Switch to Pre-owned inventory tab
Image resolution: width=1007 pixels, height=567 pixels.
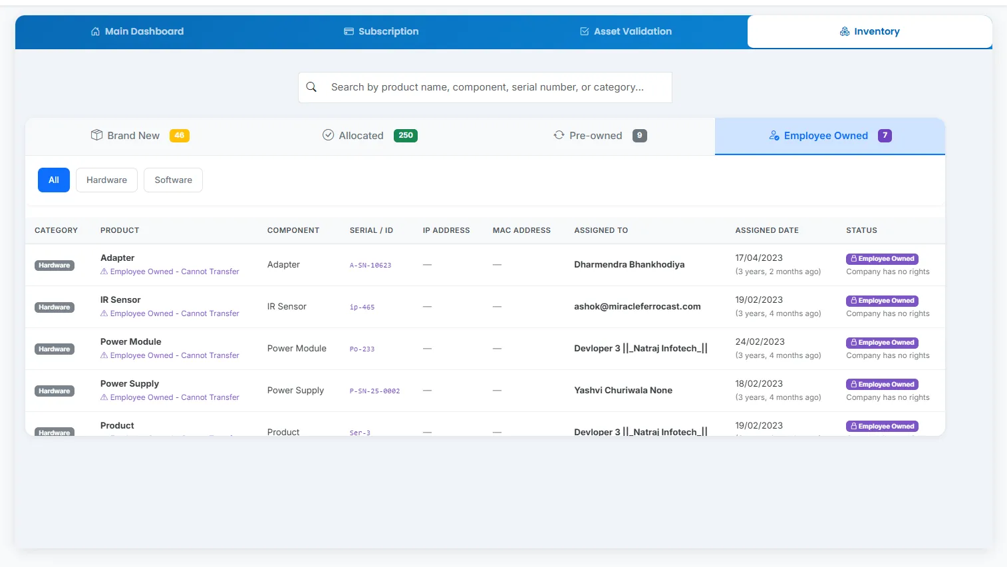(x=600, y=136)
